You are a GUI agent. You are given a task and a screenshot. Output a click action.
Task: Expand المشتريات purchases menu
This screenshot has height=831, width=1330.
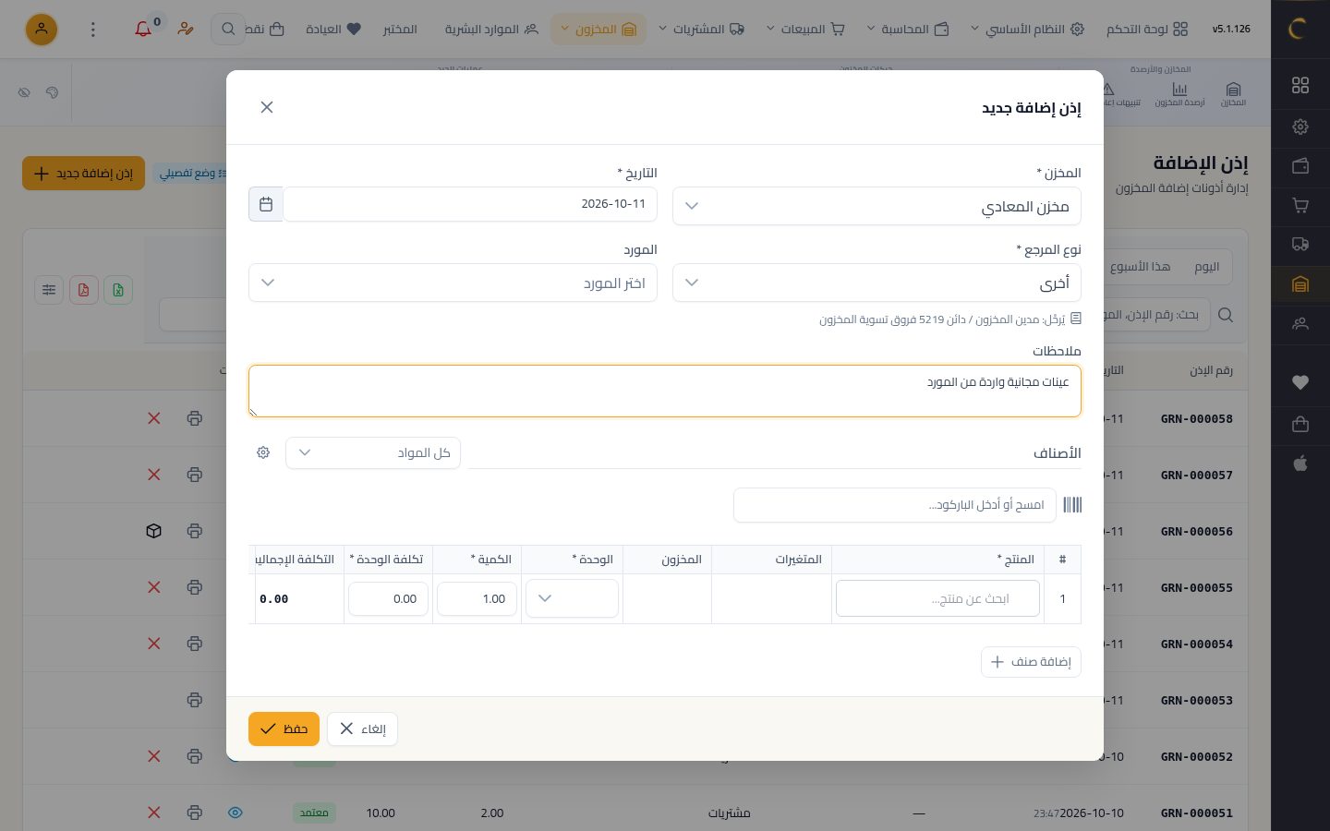pos(701,30)
